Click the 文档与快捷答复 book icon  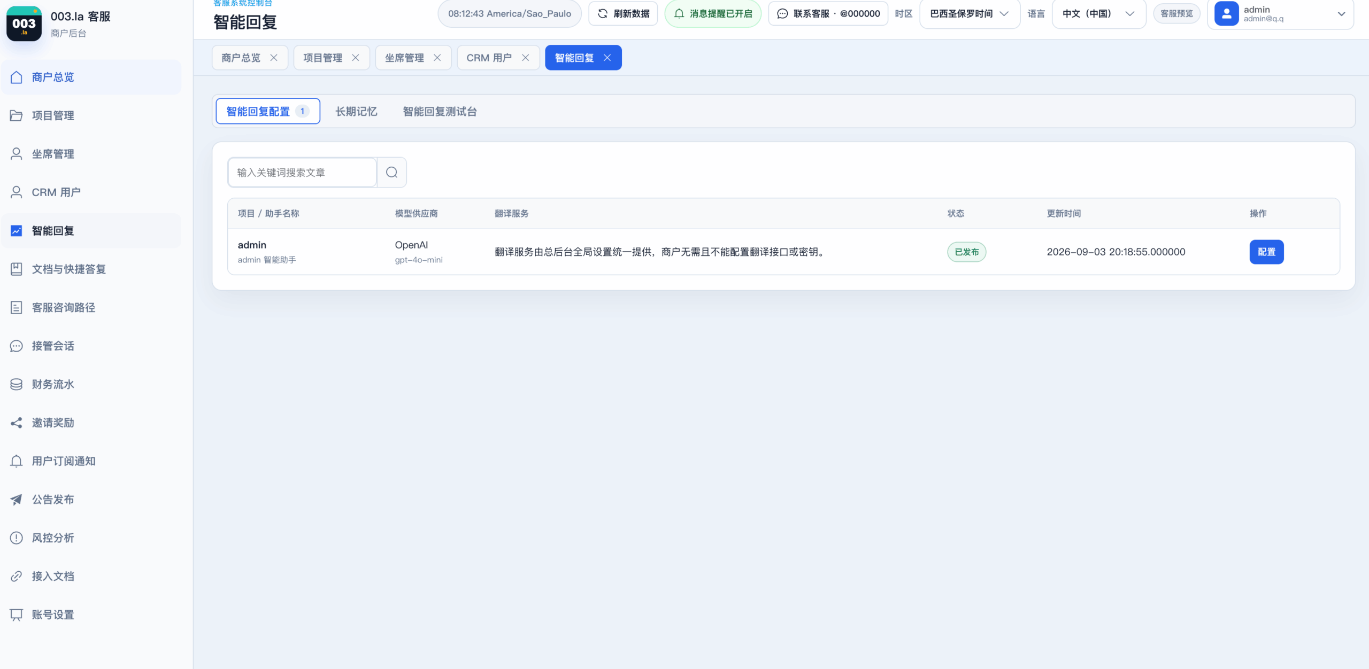[17, 269]
